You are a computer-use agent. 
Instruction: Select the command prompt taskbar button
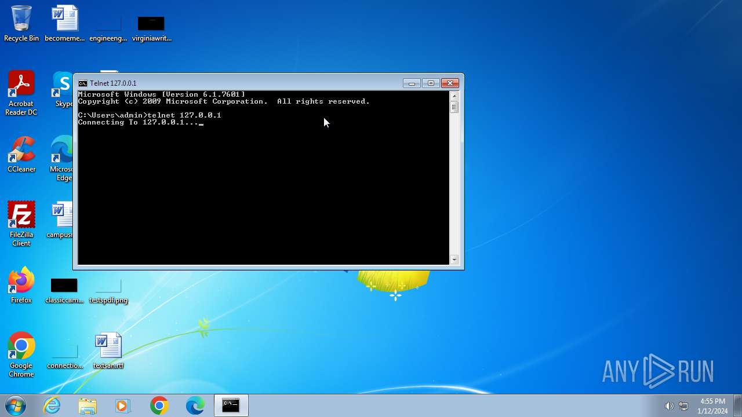[231, 405]
